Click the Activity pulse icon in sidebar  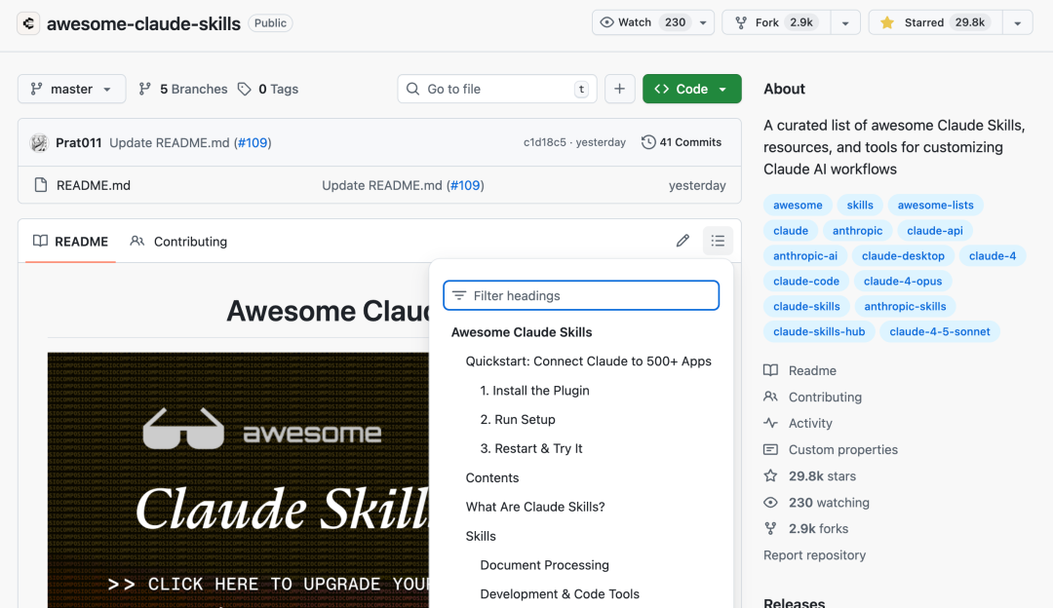[x=771, y=423]
